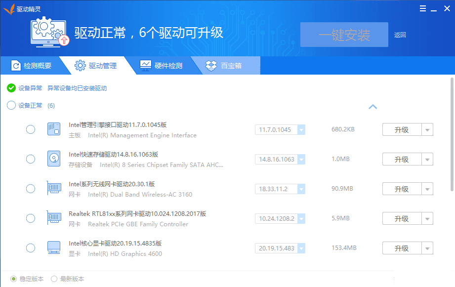Click the 异常设备均已安装驱动 status text

77,88
